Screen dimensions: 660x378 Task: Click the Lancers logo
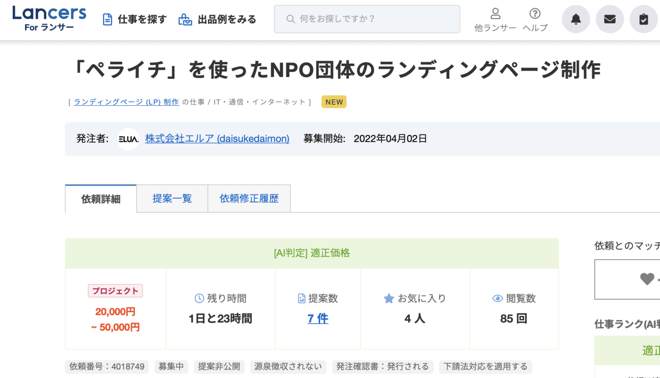tap(49, 19)
